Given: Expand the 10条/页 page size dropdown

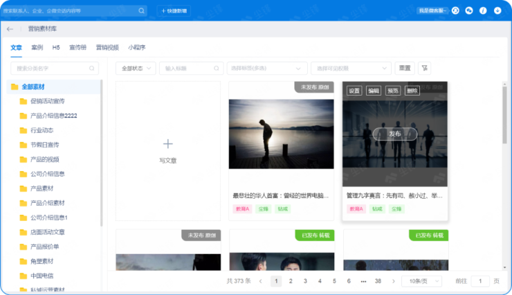Looking at the screenshot, I should coord(422,281).
